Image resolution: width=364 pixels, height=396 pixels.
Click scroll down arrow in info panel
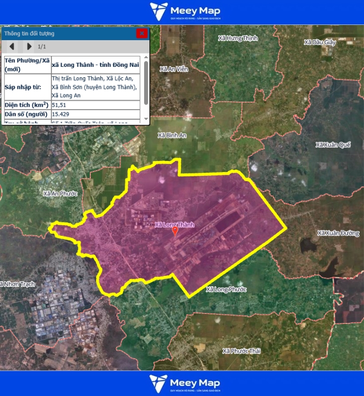pos(146,119)
